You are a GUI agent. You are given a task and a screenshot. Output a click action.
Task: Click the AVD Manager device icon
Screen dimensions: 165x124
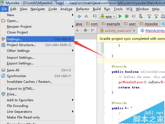tap(141, 16)
